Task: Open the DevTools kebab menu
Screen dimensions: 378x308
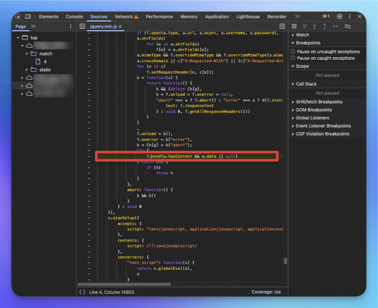Action: 350,16
